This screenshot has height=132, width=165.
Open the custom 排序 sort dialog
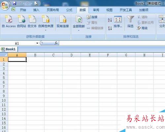coord(118,22)
